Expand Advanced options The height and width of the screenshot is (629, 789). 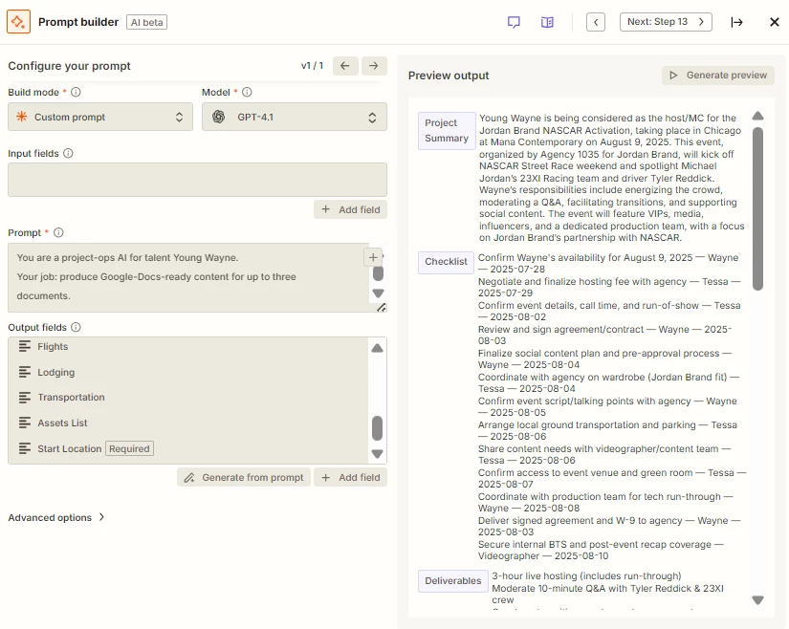tap(56, 517)
